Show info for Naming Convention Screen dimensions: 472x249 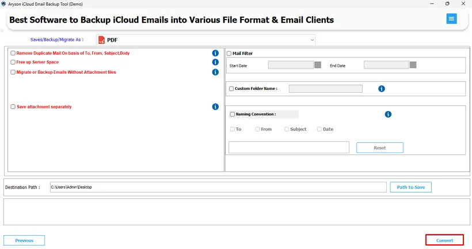pyautogui.click(x=388, y=114)
